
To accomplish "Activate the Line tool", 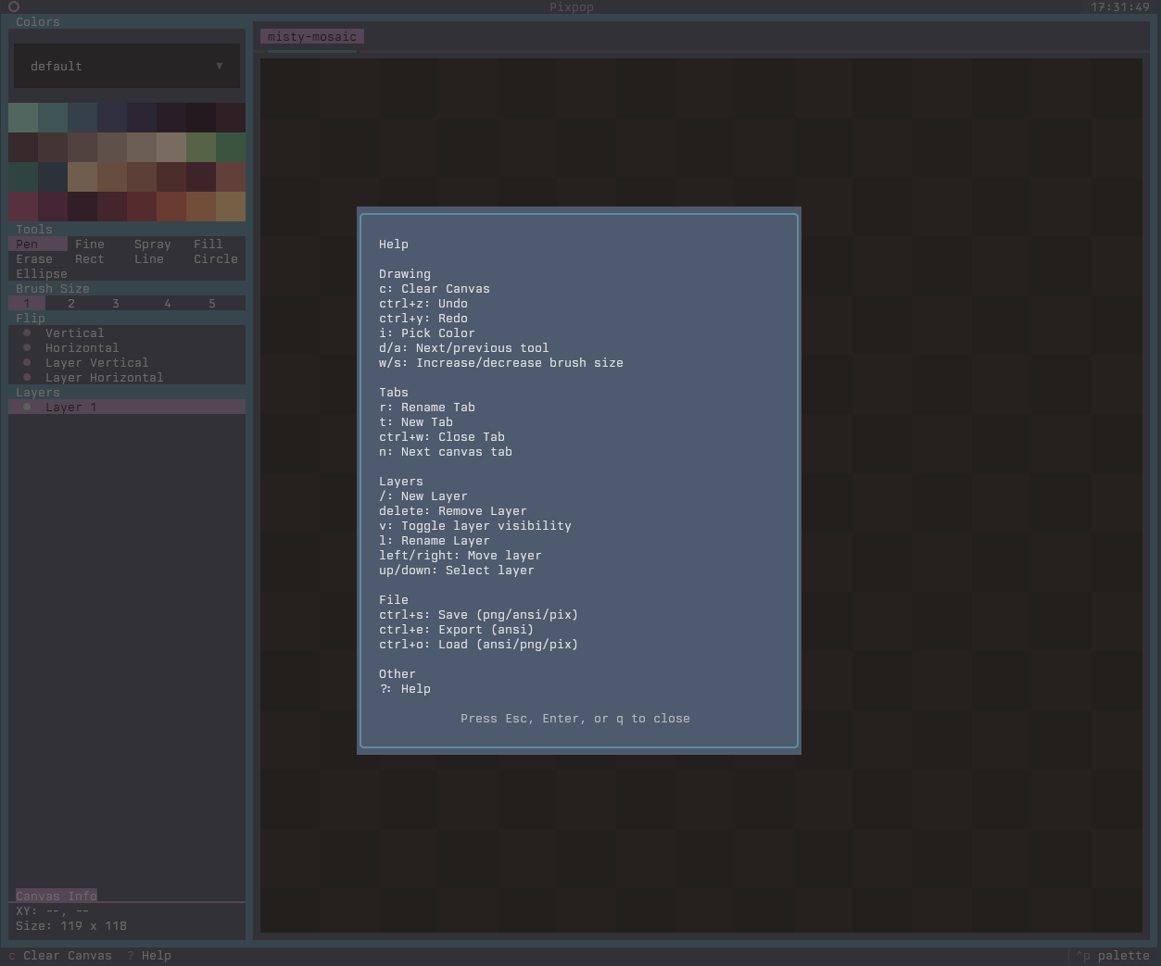I will click(149, 259).
